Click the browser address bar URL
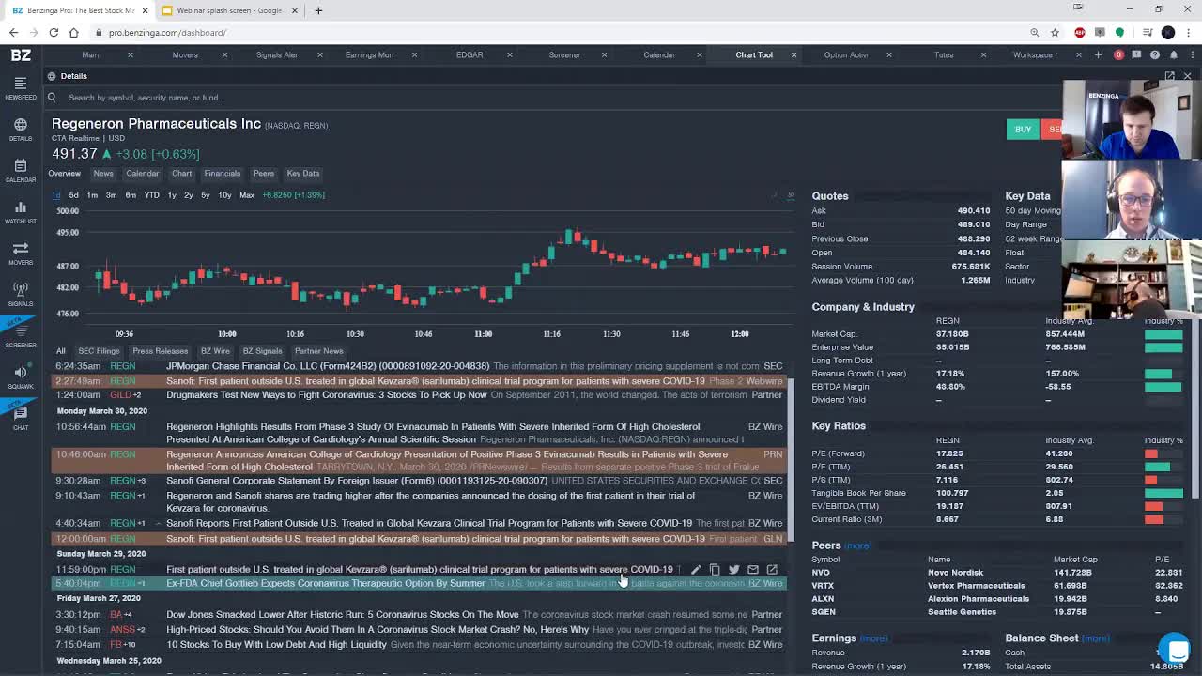 point(167,33)
